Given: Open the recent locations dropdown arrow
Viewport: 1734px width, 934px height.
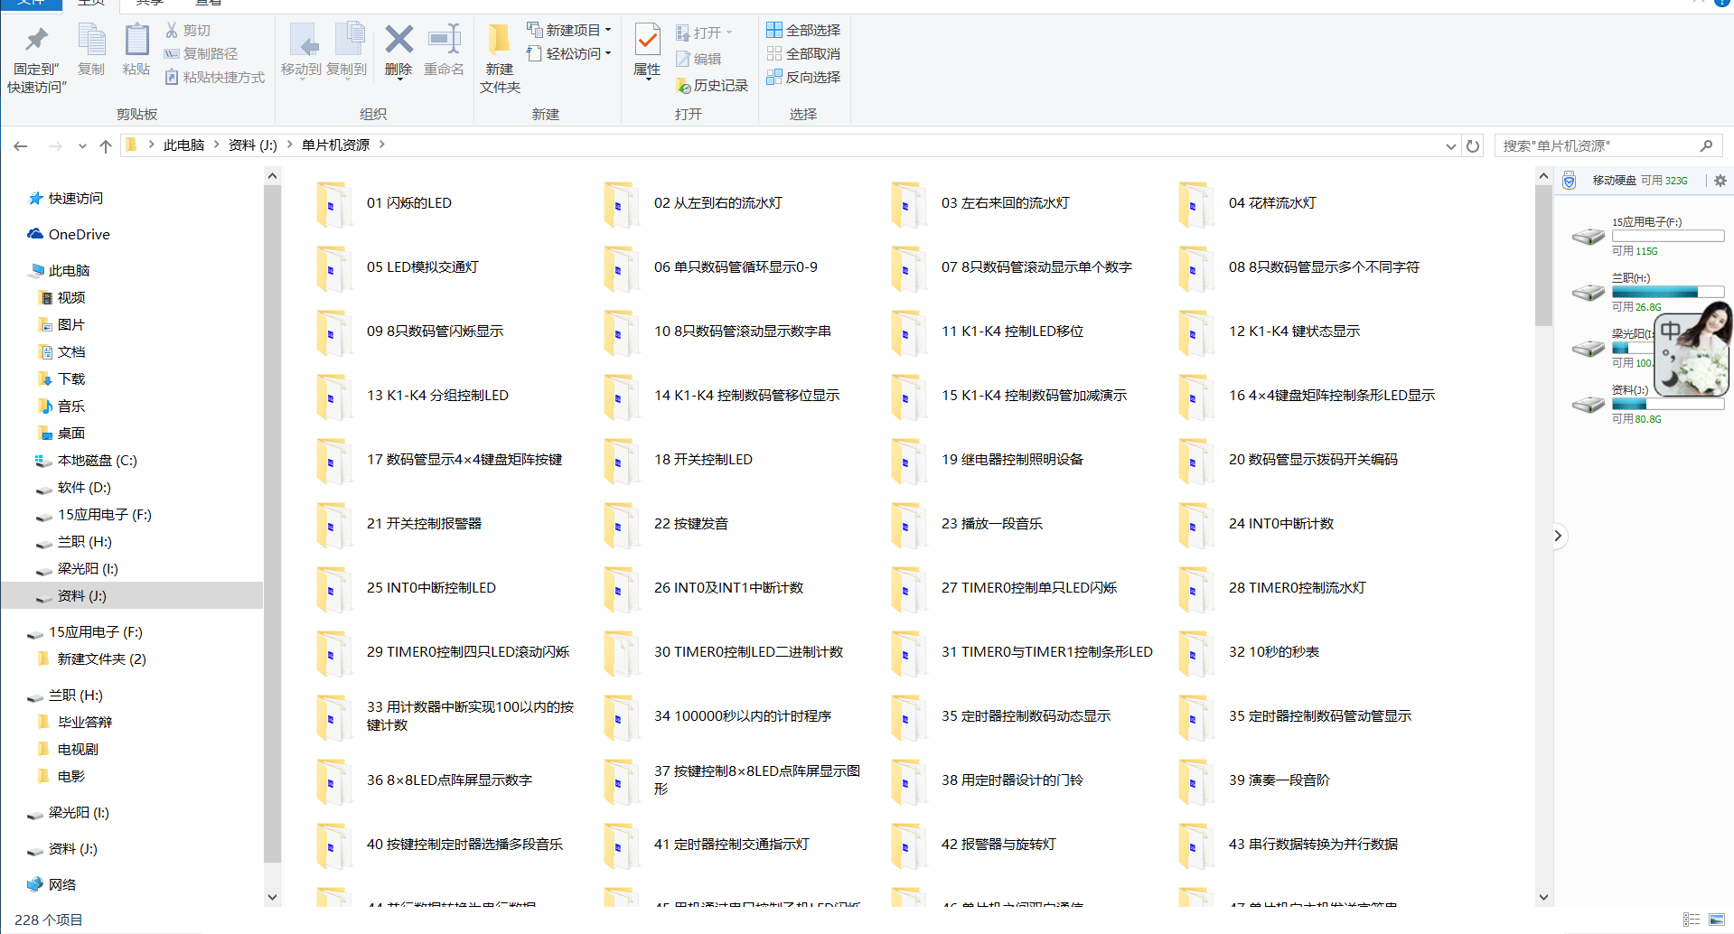Looking at the screenshot, I should coord(82,145).
